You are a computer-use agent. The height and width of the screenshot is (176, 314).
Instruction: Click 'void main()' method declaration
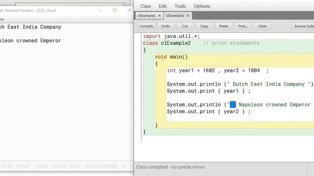[171, 57]
